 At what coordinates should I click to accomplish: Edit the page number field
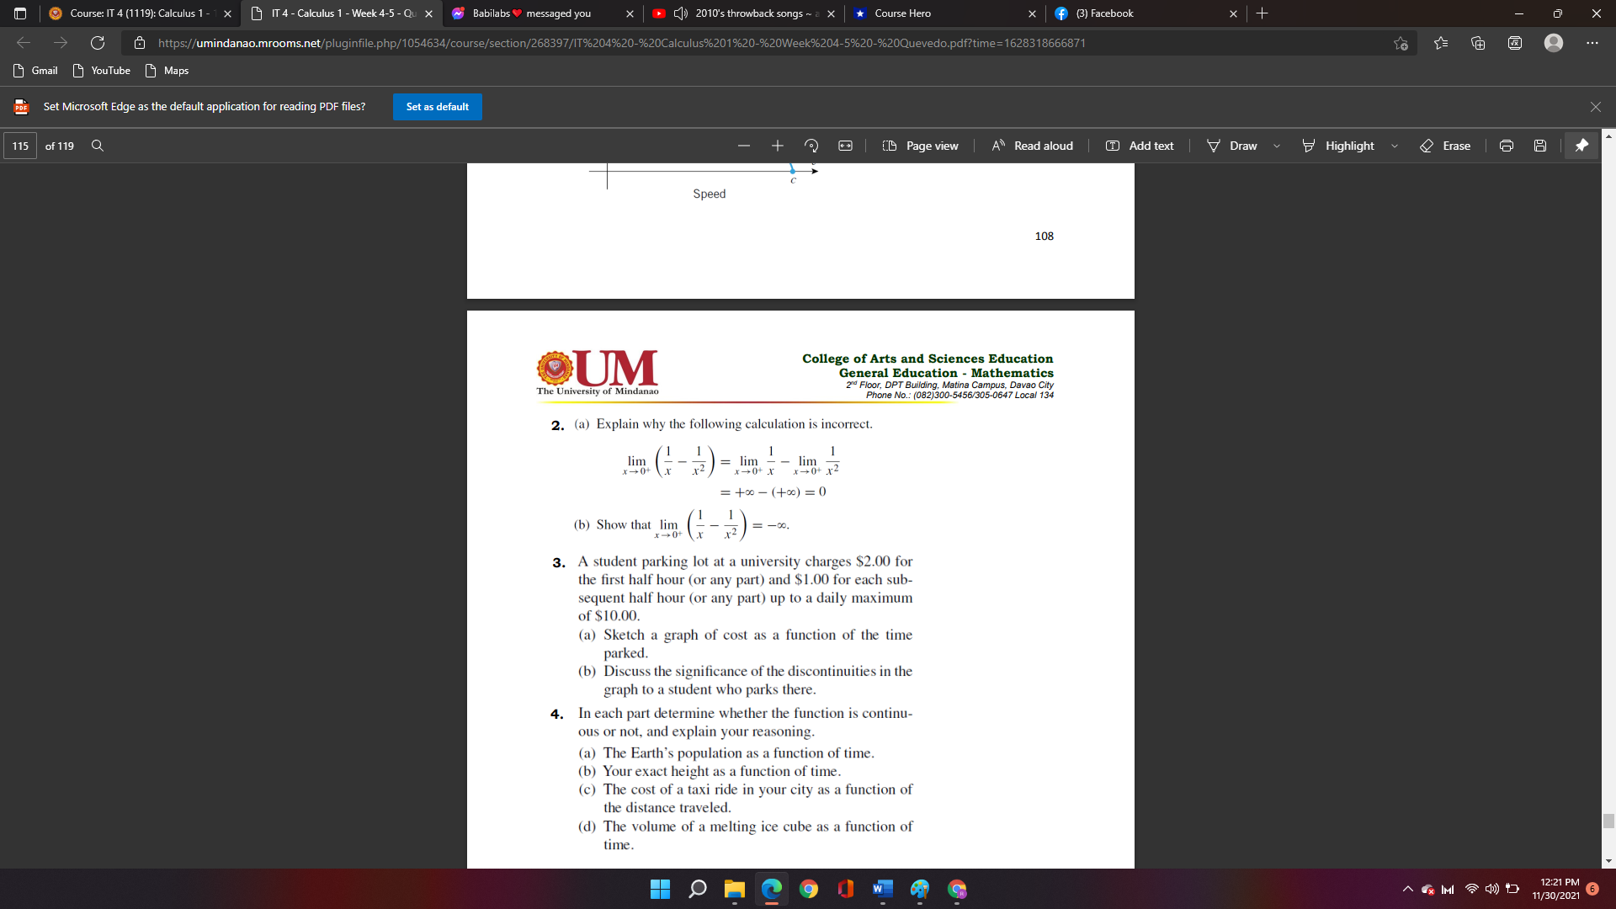[19, 146]
